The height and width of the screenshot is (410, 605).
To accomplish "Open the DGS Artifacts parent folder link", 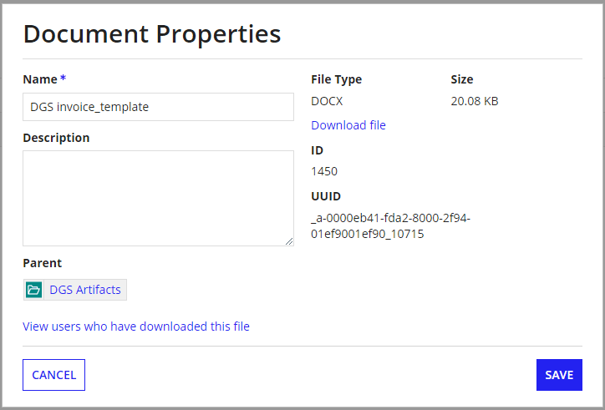I will point(85,290).
